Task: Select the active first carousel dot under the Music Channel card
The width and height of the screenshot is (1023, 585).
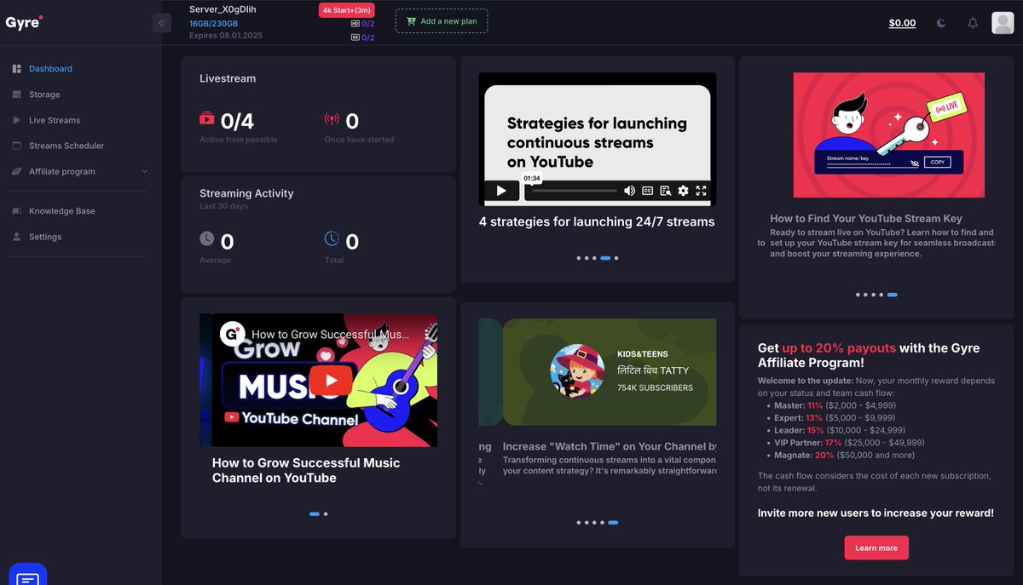Action: point(314,514)
